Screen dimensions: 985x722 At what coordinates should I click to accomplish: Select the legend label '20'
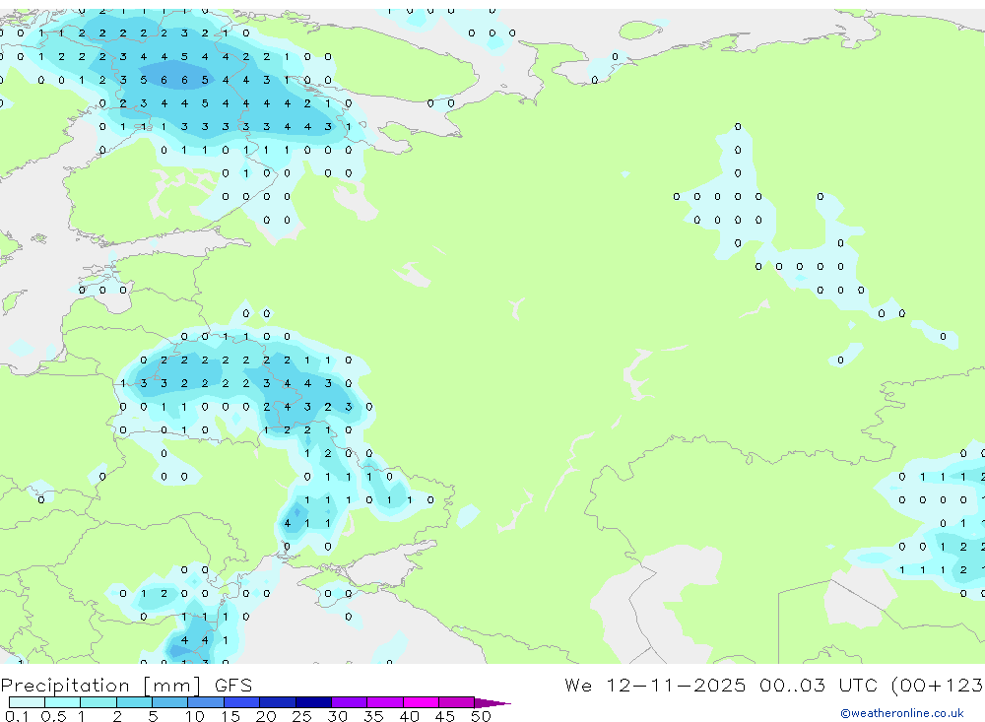[x=266, y=716]
